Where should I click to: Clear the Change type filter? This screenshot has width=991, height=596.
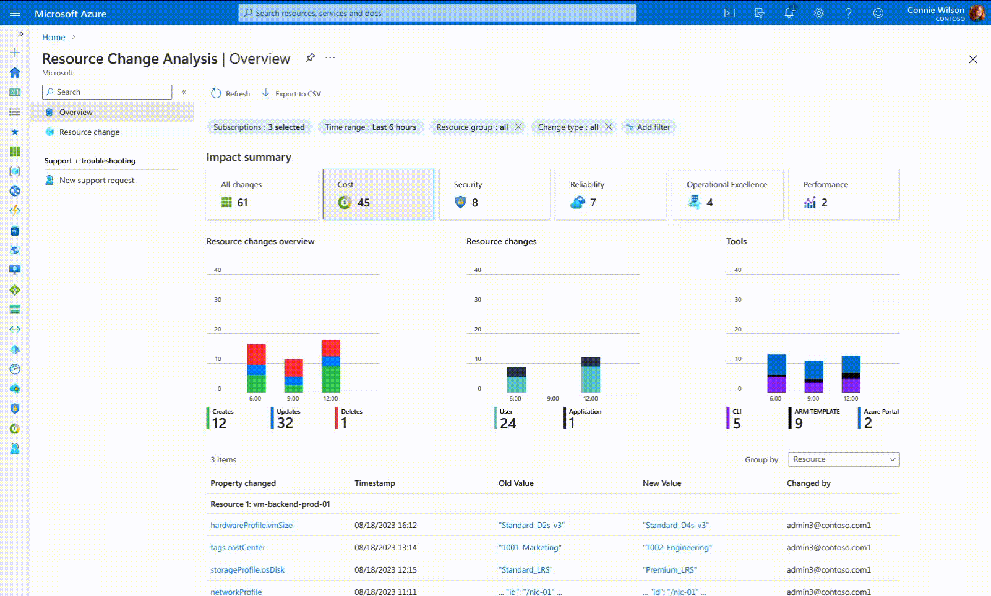pos(609,127)
